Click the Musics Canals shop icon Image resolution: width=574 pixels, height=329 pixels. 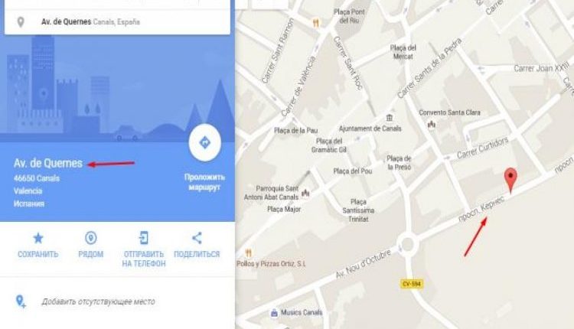(274, 313)
